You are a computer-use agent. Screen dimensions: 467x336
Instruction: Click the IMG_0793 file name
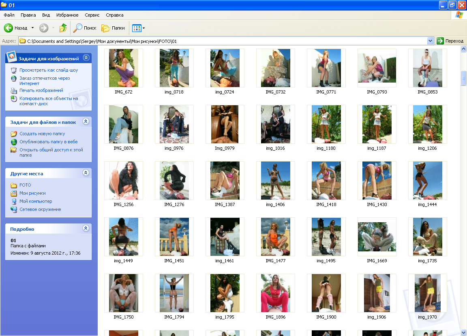tap(377, 92)
